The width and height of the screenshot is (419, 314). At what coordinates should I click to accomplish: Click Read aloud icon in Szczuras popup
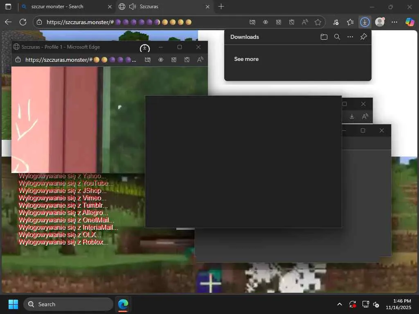pos(200,60)
